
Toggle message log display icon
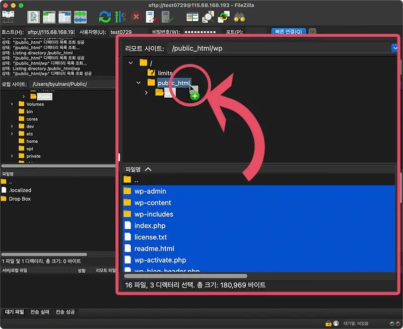pos(33,17)
